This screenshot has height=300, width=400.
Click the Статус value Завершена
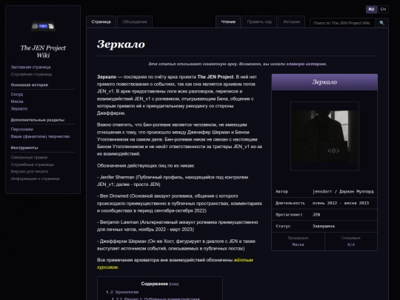point(324,226)
